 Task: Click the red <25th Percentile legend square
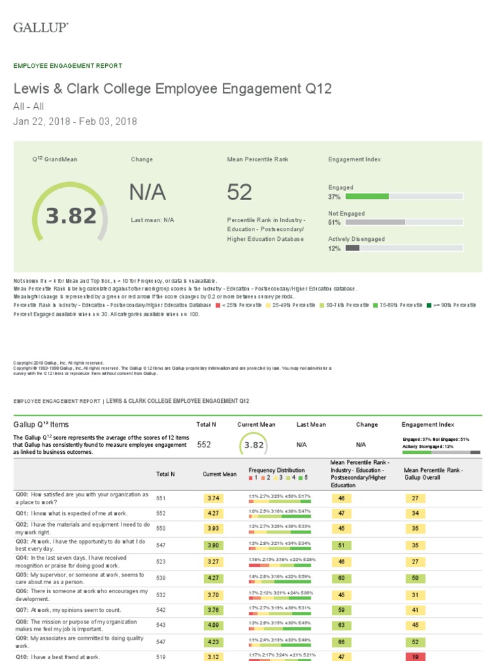[x=219, y=305]
